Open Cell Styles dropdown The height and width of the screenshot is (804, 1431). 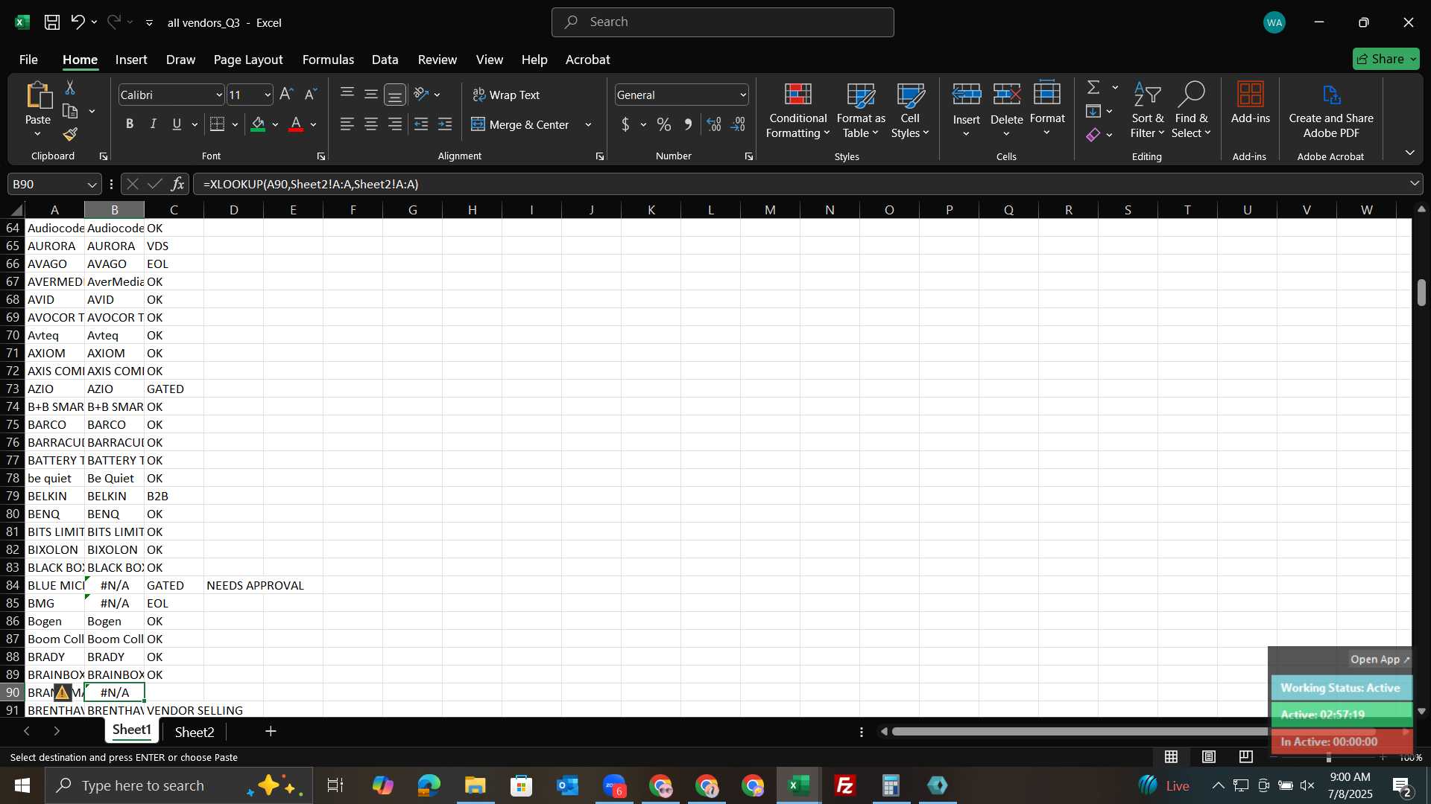coord(910,110)
